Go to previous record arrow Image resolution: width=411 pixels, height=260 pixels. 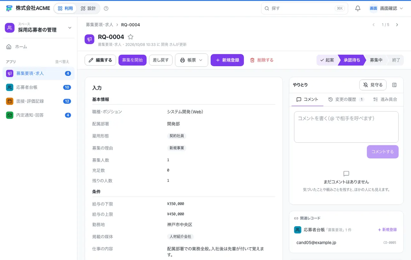click(x=373, y=25)
